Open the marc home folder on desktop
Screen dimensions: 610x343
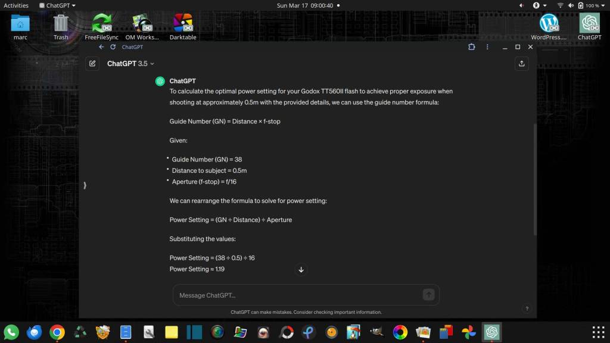pyautogui.click(x=20, y=27)
